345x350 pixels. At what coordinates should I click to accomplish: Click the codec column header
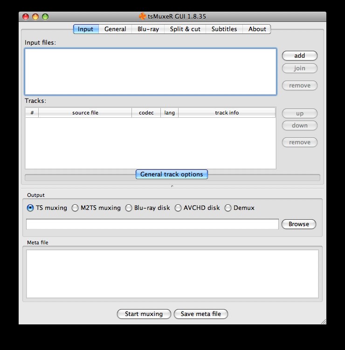pos(146,113)
